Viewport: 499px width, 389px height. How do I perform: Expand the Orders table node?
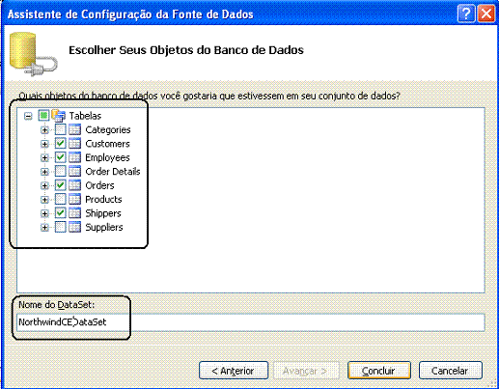coord(44,185)
